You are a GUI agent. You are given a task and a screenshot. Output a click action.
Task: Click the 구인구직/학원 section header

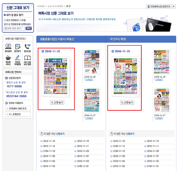pos(118,39)
